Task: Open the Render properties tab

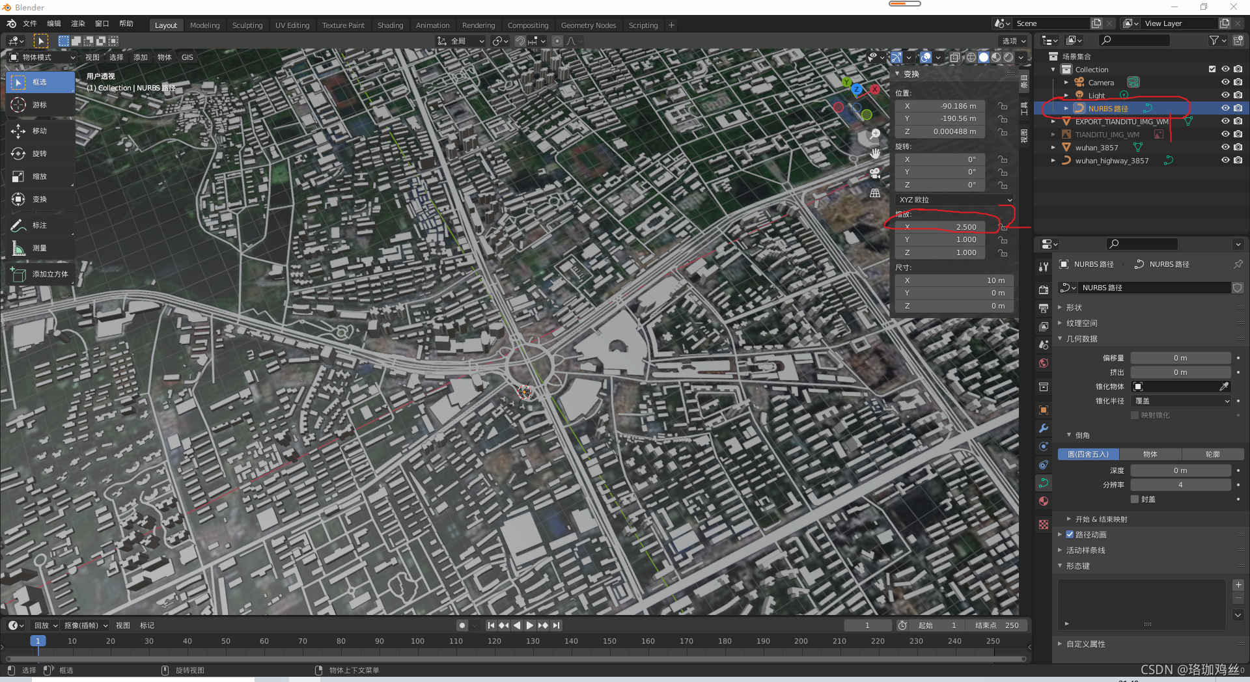Action: (x=1044, y=290)
